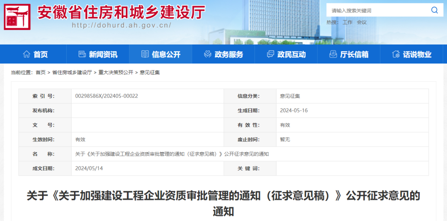
Task: Click the document icon beside 信息公开
Action: point(145,54)
